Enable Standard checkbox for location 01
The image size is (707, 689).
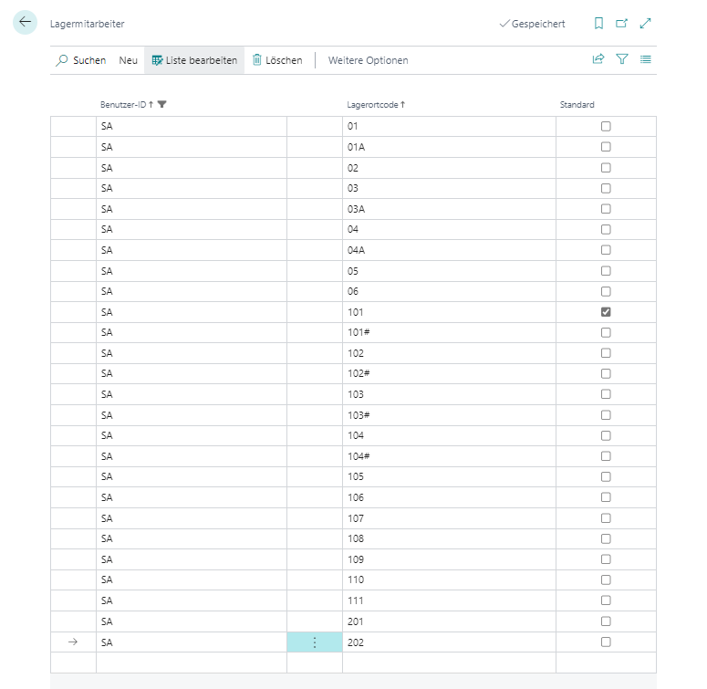[606, 127]
